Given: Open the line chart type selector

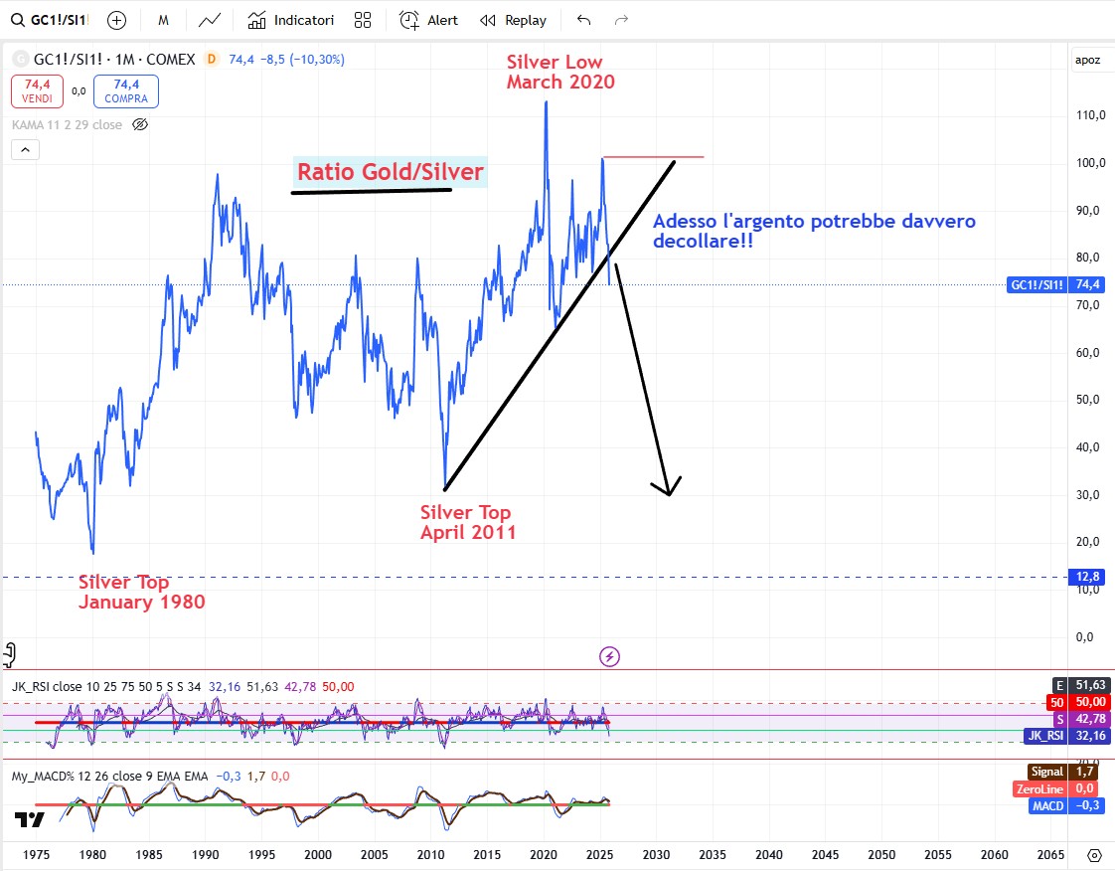Looking at the screenshot, I should pos(210,20).
